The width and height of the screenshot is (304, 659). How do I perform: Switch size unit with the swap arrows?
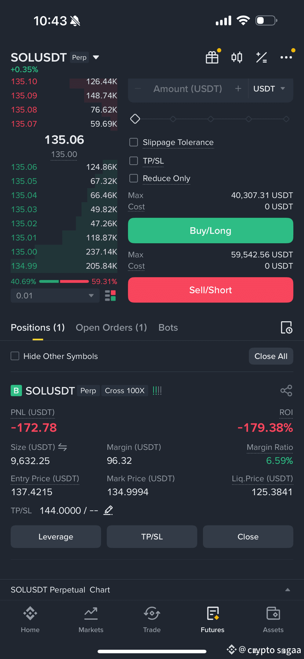click(x=62, y=447)
